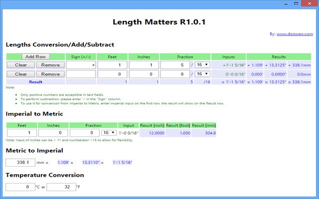Maximize the Length Matters window

(296, 3)
